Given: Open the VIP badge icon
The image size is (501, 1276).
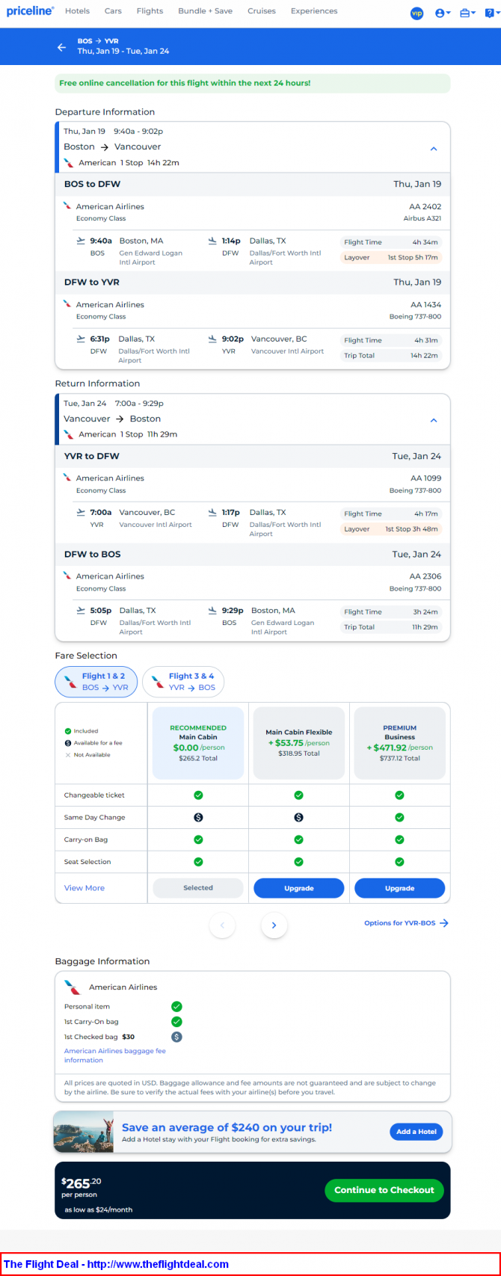Looking at the screenshot, I should click(417, 13).
